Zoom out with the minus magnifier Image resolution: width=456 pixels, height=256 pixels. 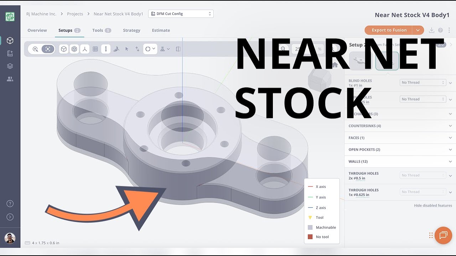tap(283, 49)
